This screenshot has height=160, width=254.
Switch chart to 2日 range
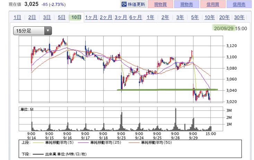point(32,17)
